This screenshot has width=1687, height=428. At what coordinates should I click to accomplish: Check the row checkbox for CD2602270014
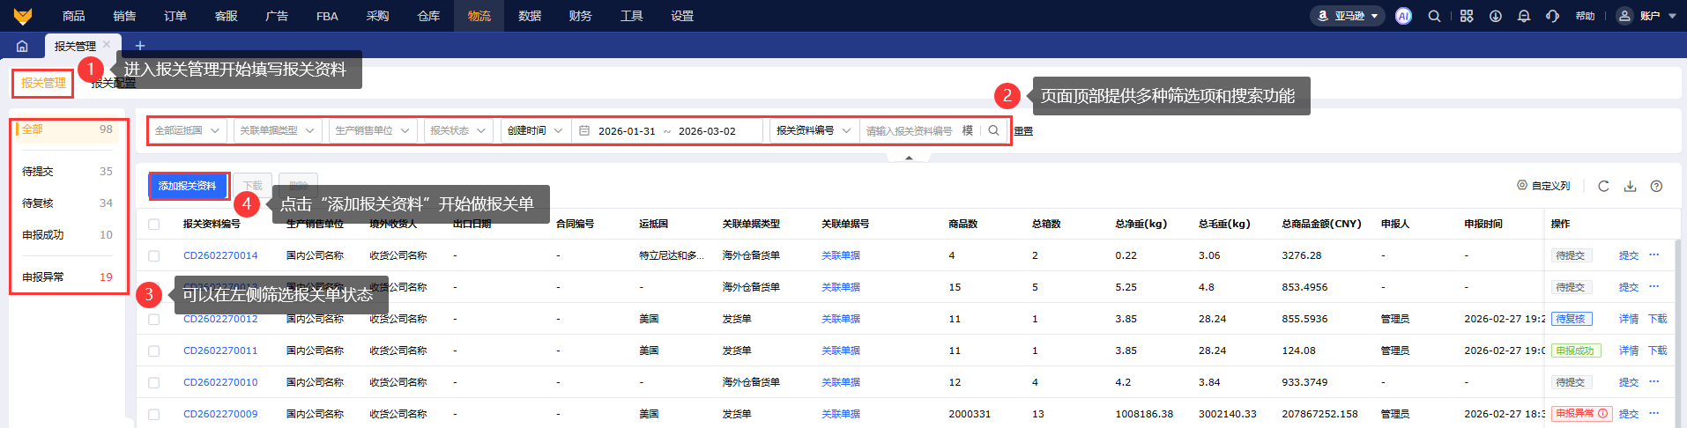[154, 255]
